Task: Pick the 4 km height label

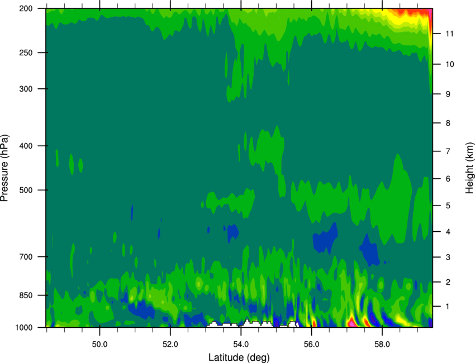Action: pyautogui.click(x=448, y=232)
